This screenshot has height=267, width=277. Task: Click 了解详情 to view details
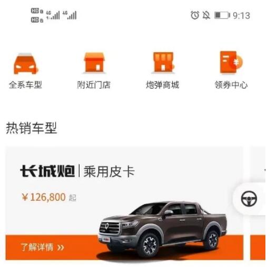pos(37,247)
